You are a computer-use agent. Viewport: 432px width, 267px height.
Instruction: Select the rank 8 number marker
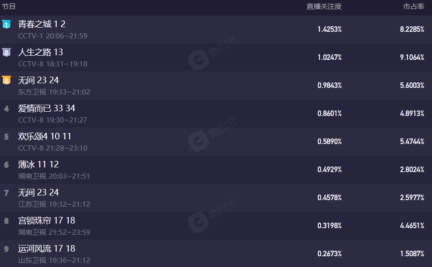(x=7, y=221)
